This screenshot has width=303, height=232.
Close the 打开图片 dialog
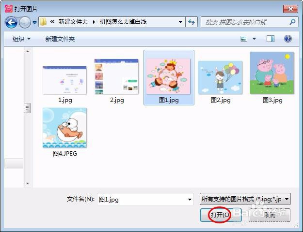pyautogui.click(x=290, y=9)
